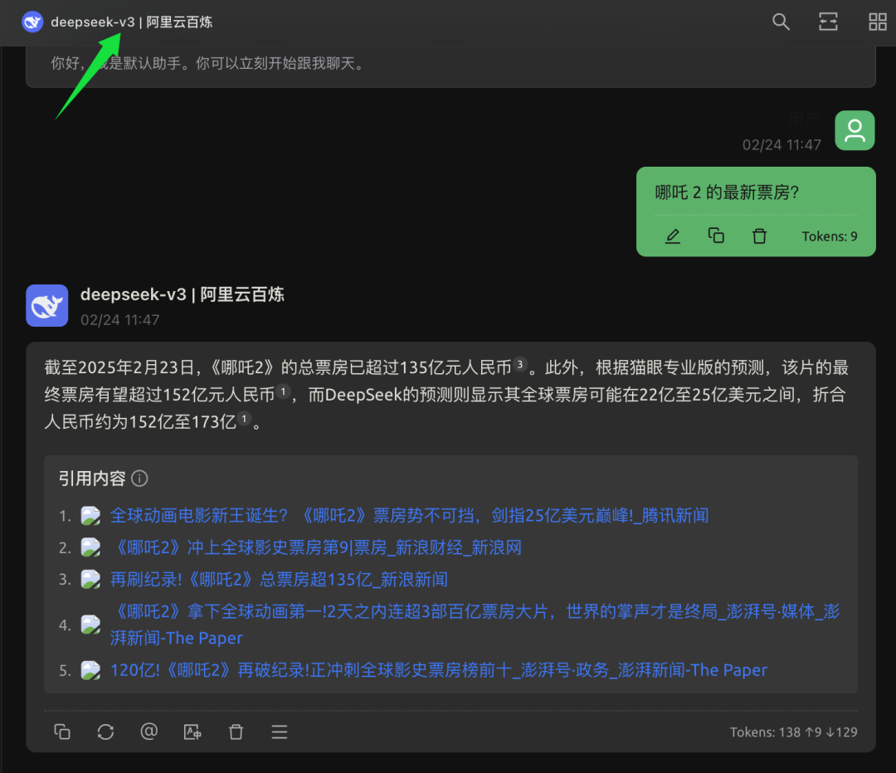The image size is (896, 773).
Task: Click citation superscript 3 after 135亿元人民币
Action: click(x=520, y=364)
